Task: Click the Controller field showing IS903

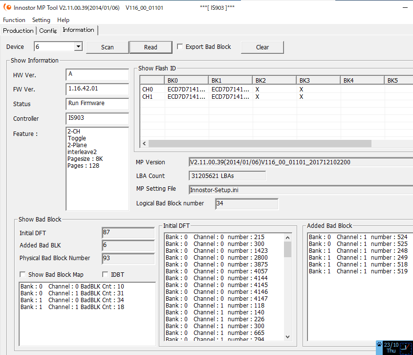Action: point(97,119)
